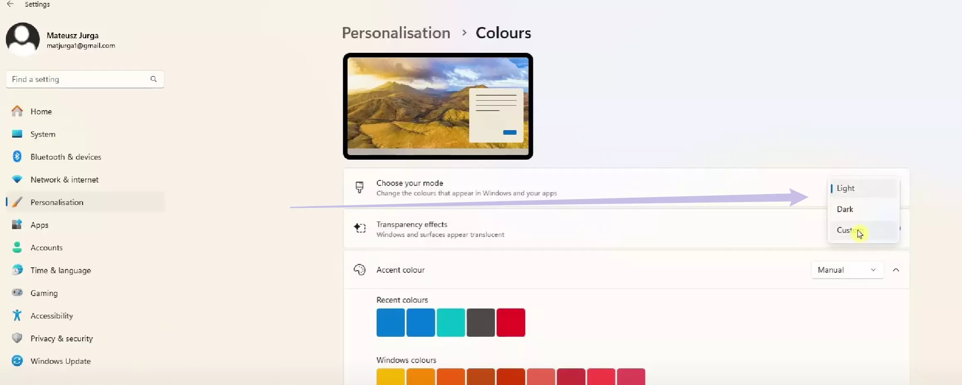Select the Personalisation category
This screenshot has width=962, height=385.
coord(85,202)
